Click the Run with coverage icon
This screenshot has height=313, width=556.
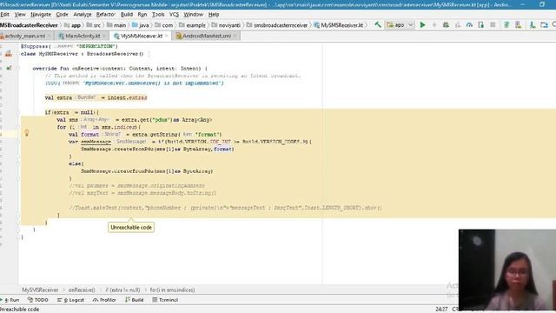[458, 25]
